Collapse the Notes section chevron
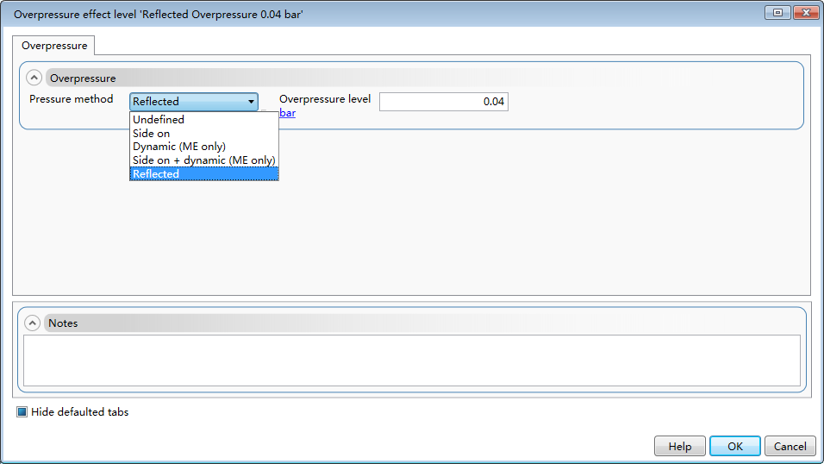This screenshot has height=464, width=824. pyautogui.click(x=32, y=323)
